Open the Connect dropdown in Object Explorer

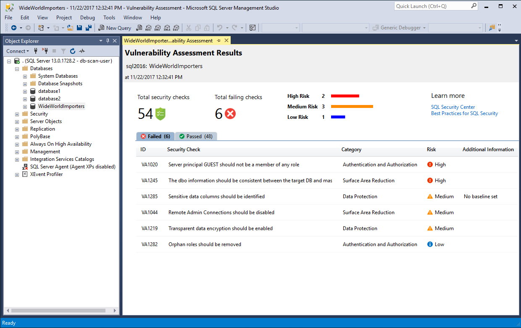[17, 51]
